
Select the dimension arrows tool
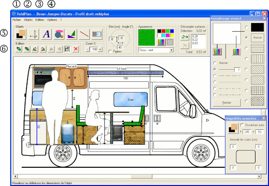click(x=33, y=34)
